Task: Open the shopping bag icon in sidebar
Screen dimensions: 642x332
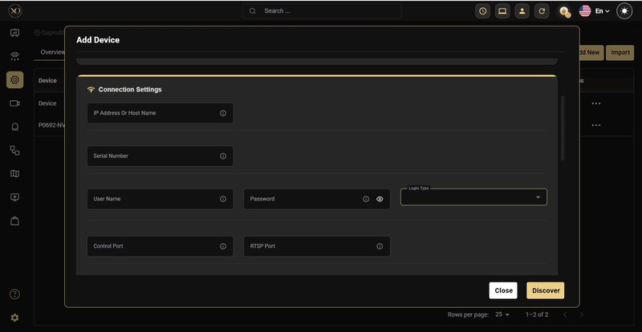Action: (x=14, y=221)
